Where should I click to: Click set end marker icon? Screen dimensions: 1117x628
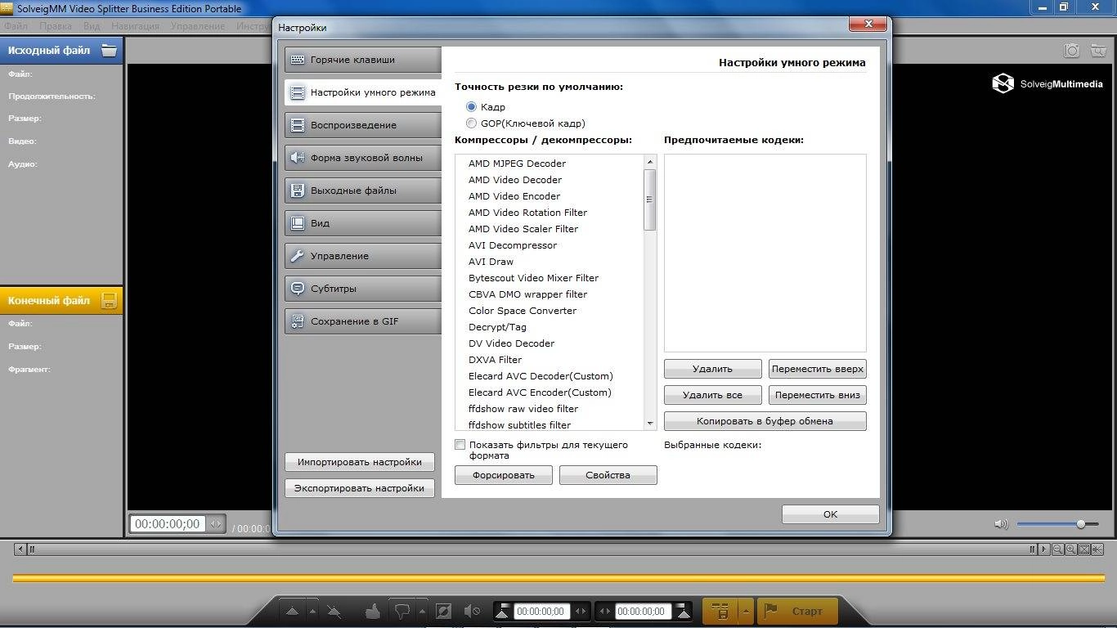(684, 611)
